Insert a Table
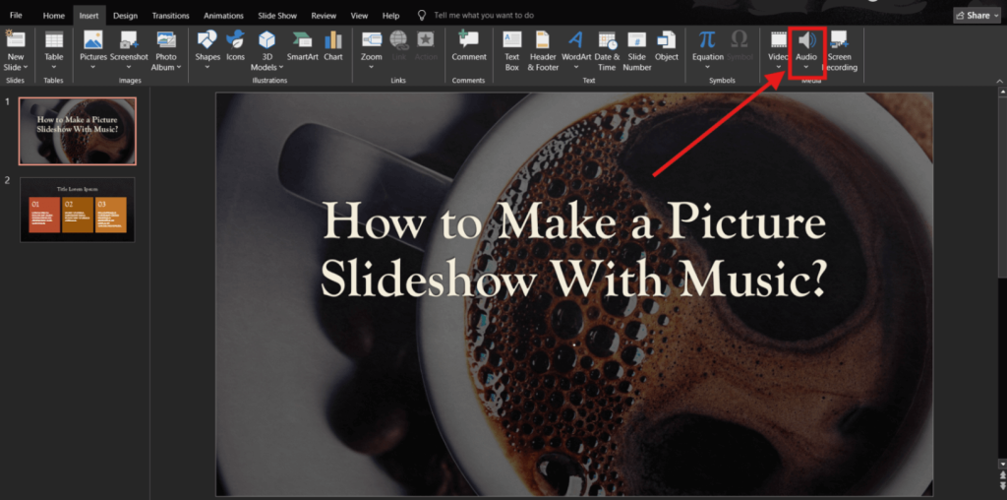The image size is (1007, 500). tap(54, 47)
